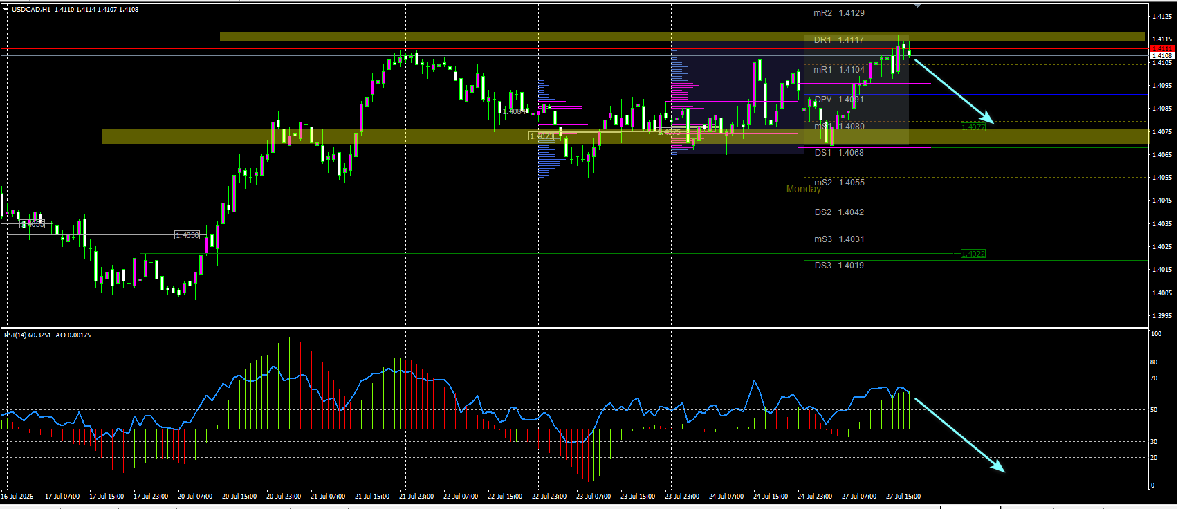The image size is (1178, 509).
Task: Select the lower yellow support zone rectangle
Action: pos(625,136)
